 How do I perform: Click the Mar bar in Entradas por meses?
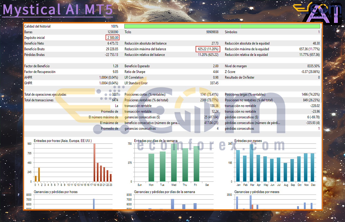tap(251, 163)
